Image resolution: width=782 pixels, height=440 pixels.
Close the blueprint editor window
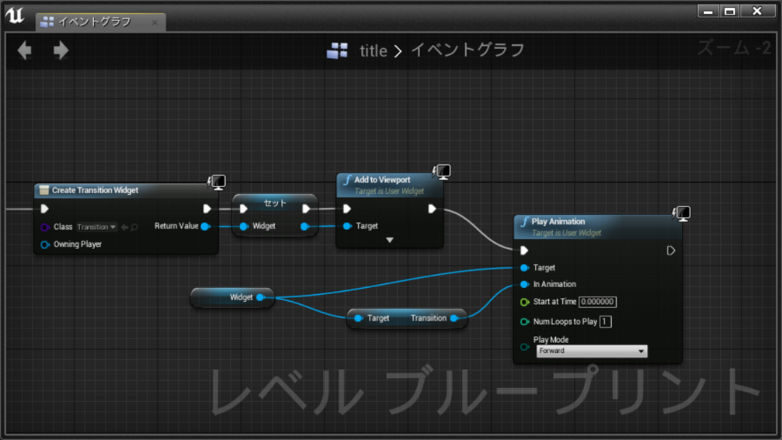tap(757, 11)
